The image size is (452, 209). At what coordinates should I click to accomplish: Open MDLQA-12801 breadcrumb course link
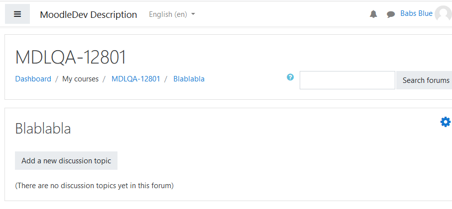click(136, 79)
